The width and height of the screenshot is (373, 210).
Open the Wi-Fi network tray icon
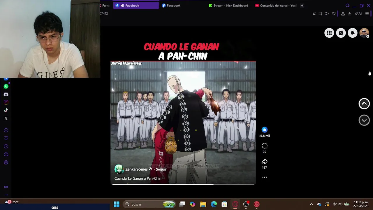pos(335,204)
